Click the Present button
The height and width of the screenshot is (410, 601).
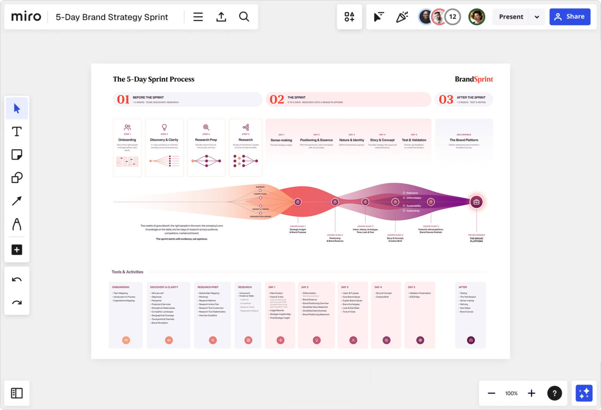pos(511,17)
